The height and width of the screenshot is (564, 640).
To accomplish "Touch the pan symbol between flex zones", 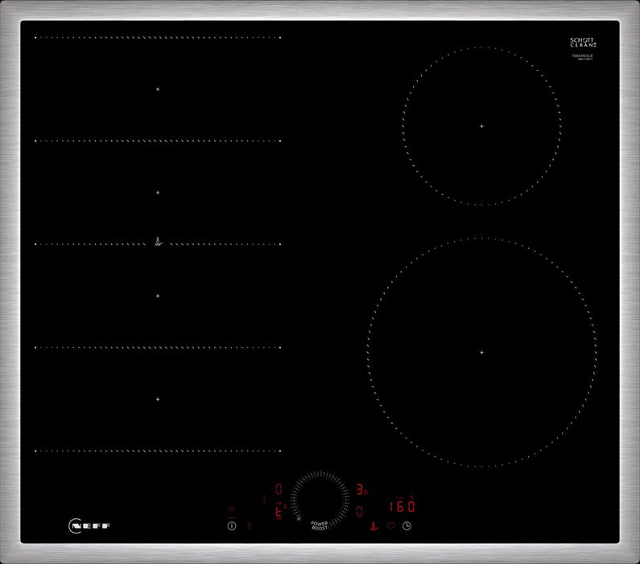I will pos(159,242).
